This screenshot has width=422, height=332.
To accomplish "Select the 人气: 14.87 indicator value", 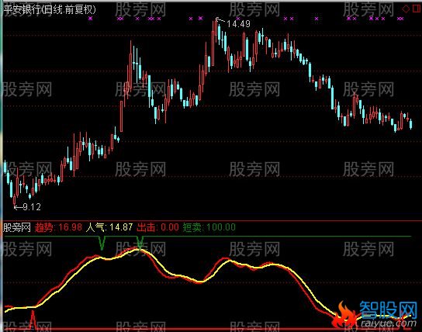I will pos(109,227).
